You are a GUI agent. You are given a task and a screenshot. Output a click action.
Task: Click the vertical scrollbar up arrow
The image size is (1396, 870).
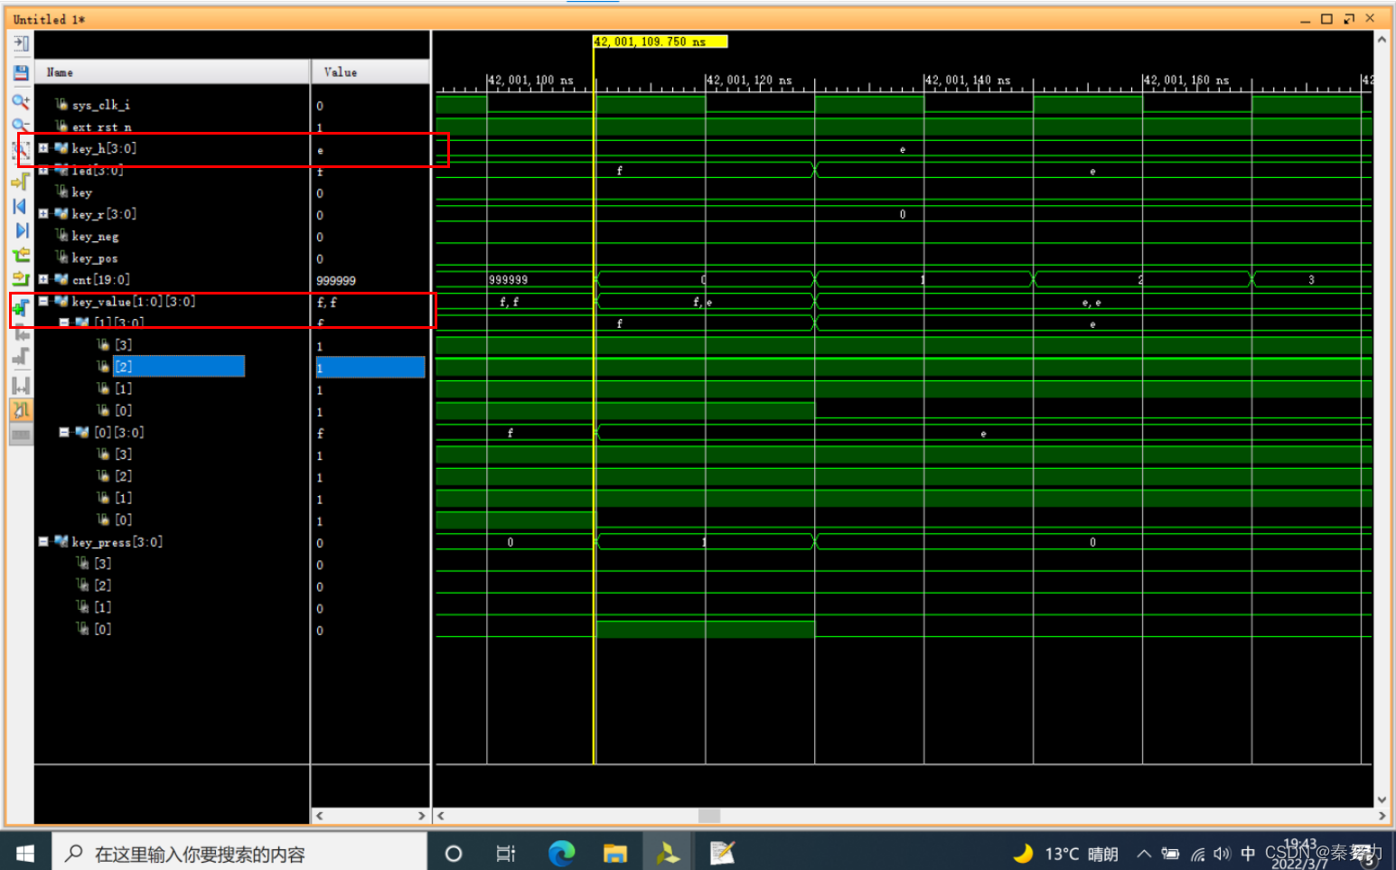click(1382, 40)
